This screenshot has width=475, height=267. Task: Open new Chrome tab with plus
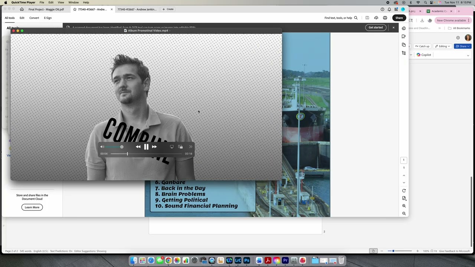click(x=459, y=11)
